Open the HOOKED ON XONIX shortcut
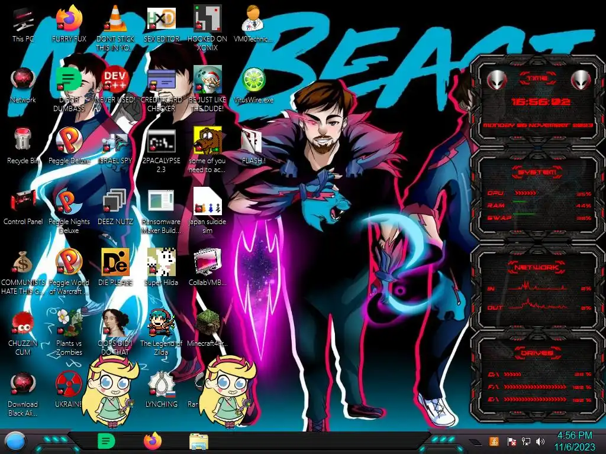The image size is (606, 454). (x=207, y=29)
